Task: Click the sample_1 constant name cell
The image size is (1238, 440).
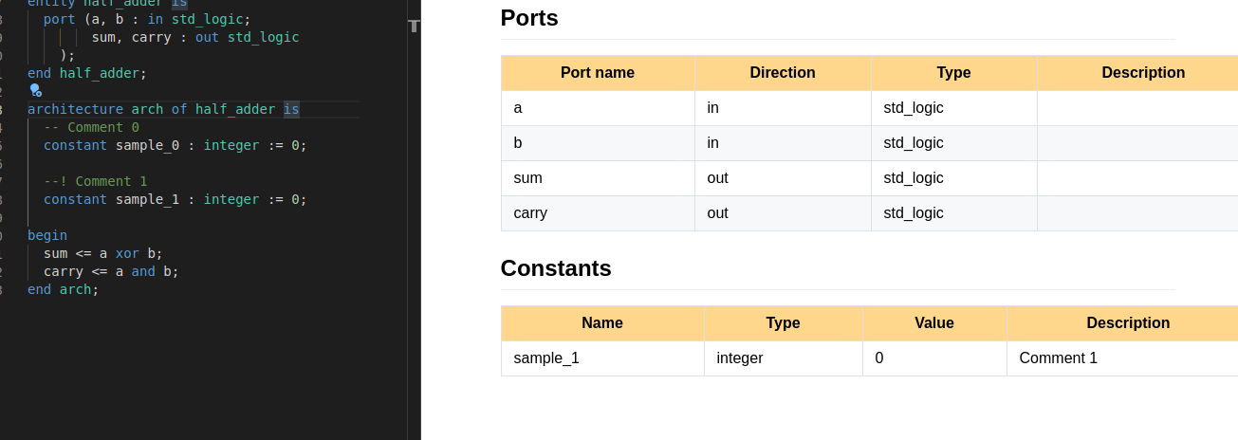Action: pyautogui.click(x=545, y=358)
